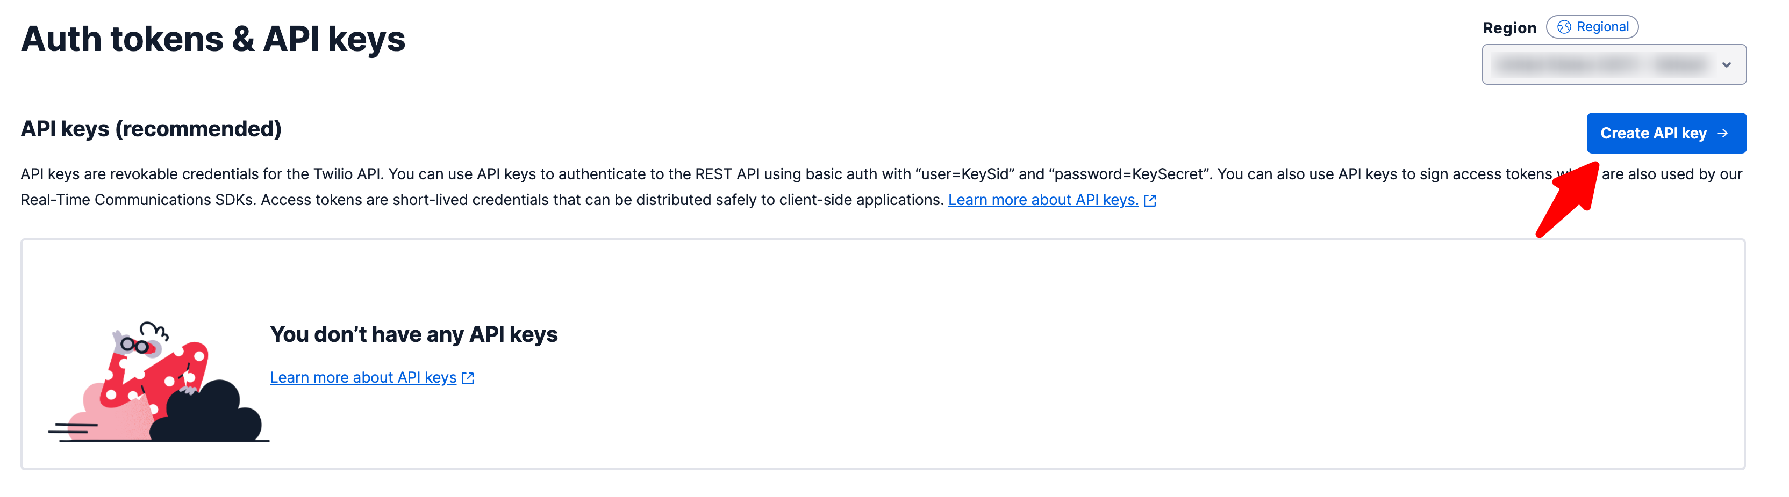1789x497 pixels.
Task: Click the You don't have any API keys heading
Action: [413, 334]
